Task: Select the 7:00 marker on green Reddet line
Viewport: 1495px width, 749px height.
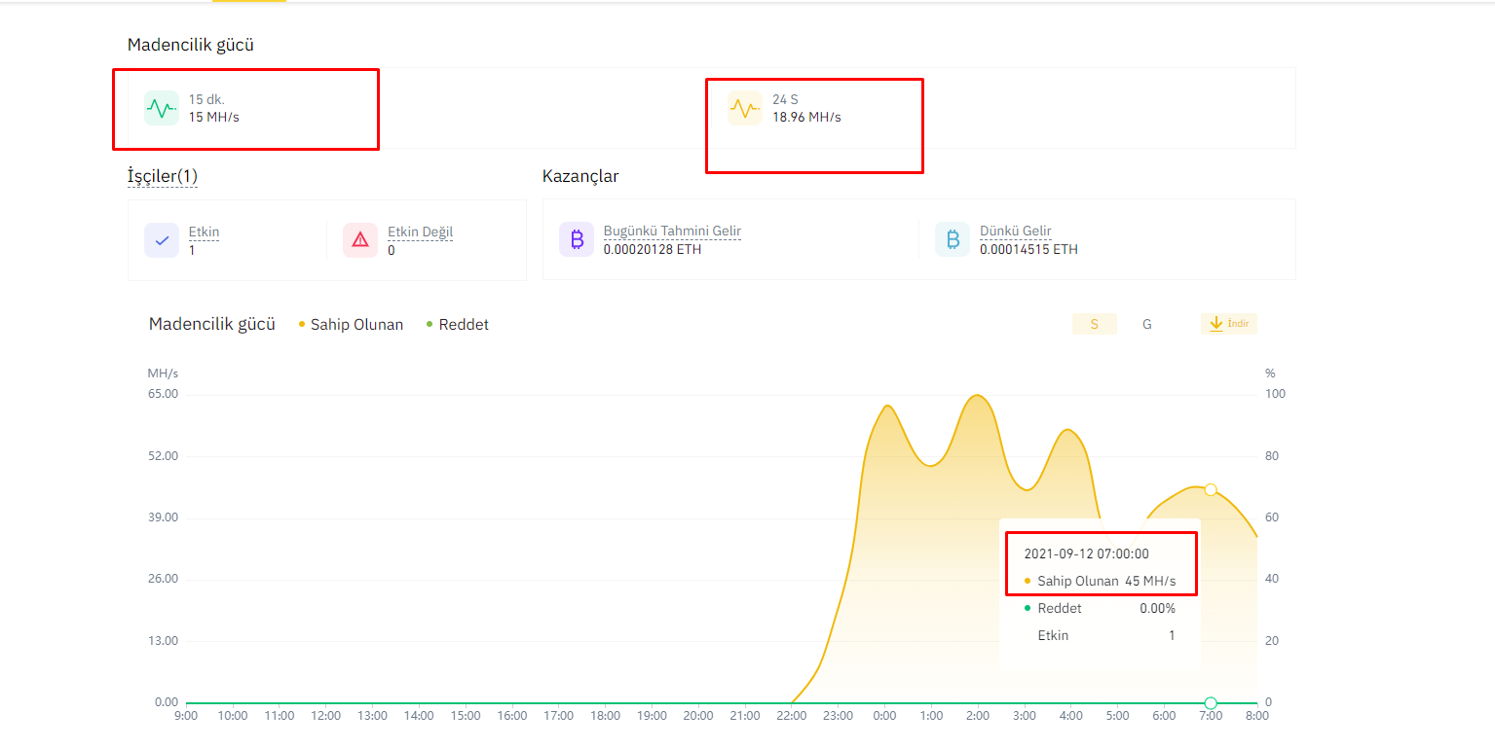Action: [x=1211, y=702]
